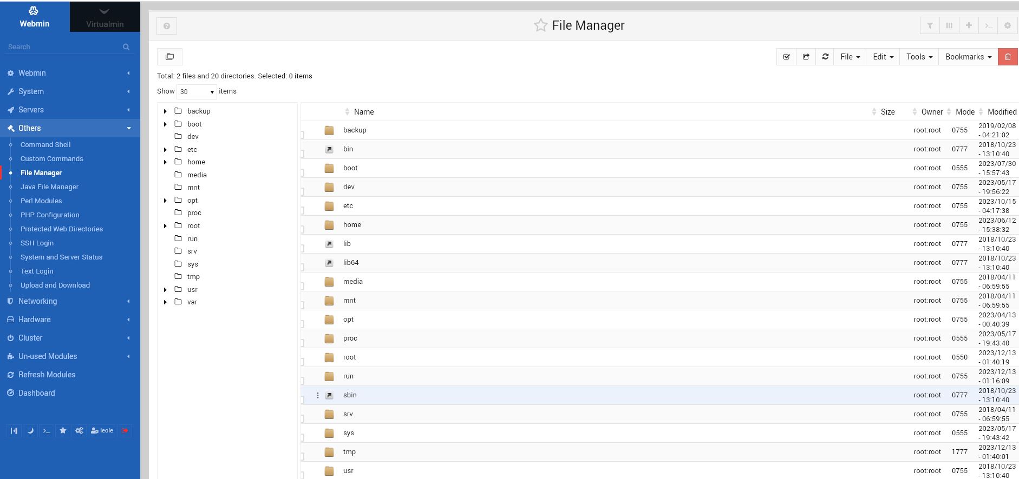Image resolution: width=1019 pixels, height=479 pixels.
Task: Toggle checkbox for root row
Action: pos(303,362)
